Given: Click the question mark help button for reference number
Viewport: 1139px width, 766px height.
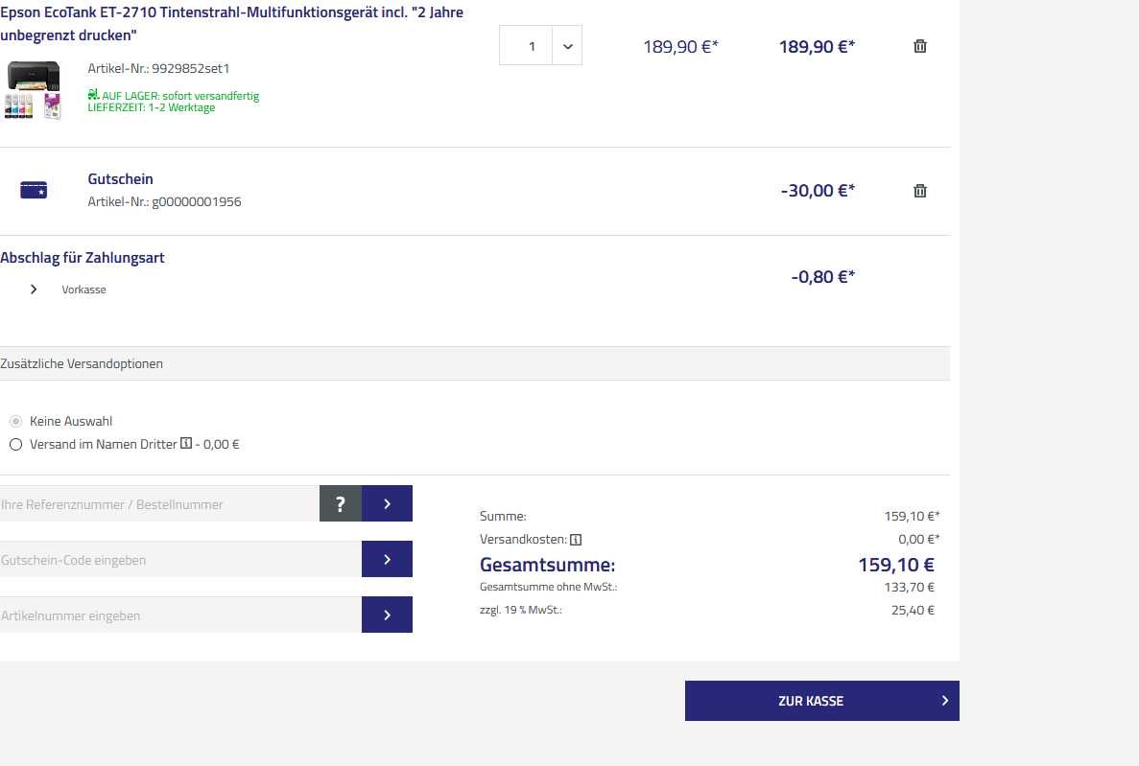Looking at the screenshot, I should click(340, 503).
